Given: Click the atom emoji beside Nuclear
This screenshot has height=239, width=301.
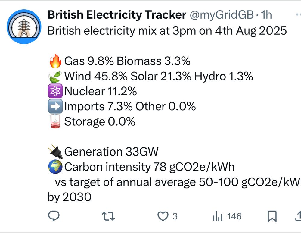Looking at the screenshot, I should (55, 91).
